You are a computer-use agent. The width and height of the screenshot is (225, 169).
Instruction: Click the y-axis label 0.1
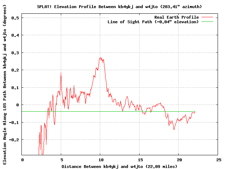(x=15, y=88)
